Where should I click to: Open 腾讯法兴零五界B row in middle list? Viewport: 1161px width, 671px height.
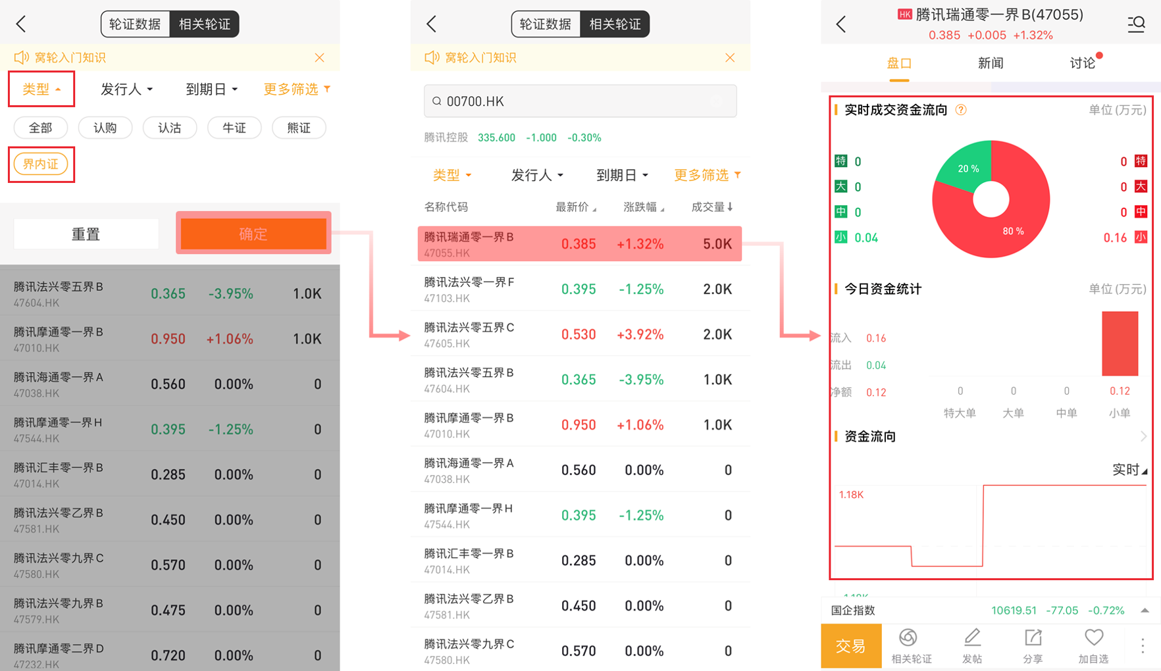point(580,380)
